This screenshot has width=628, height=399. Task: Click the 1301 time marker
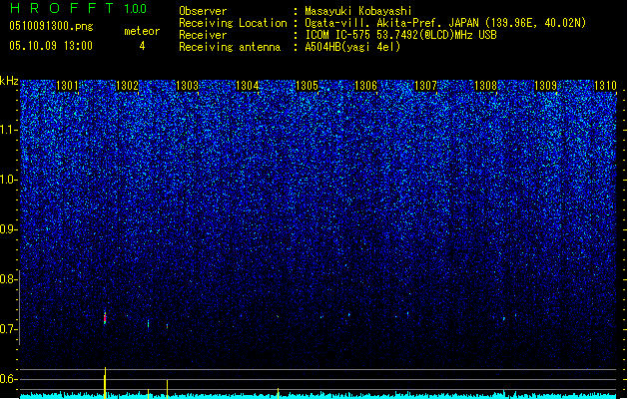coord(67,86)
